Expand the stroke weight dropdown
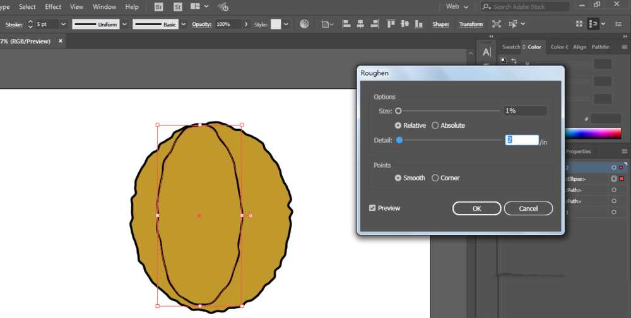 click(63, 25)
